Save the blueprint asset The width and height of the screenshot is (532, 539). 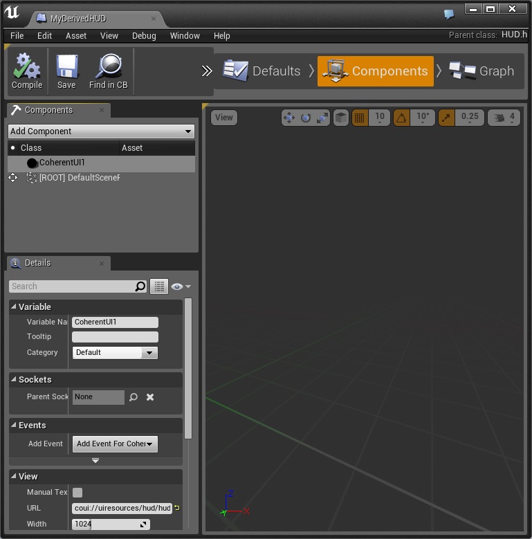[x=66, y=71]
